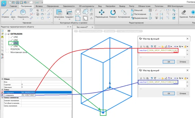Click the Поворот rotate tool
This screenshot has height=118, width=195.
point(113,13)
